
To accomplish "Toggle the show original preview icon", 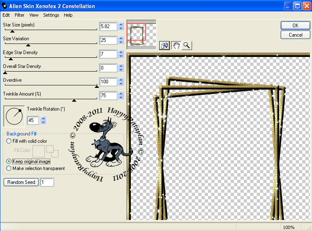I will (165, 46).
